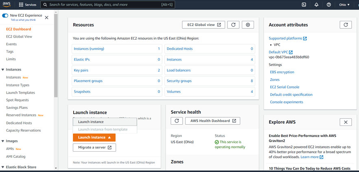This screenshot has height=172, width=359.
Task: Open Default credit specification link
Action: pyautogui.click(x=291, y=95)
